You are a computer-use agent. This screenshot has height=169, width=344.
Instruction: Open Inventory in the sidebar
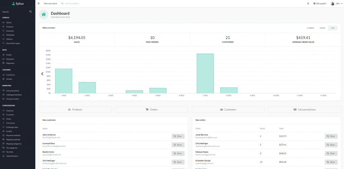(x=10, y=31)
